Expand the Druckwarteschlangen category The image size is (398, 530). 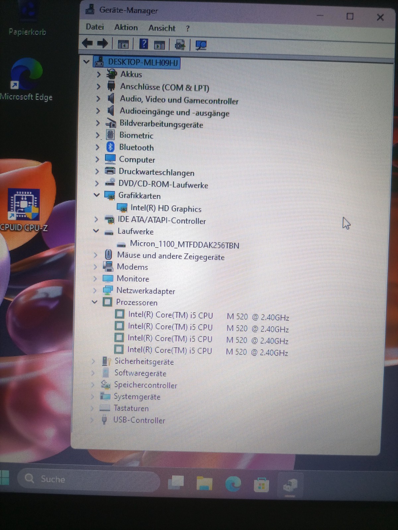click(97, 171)
